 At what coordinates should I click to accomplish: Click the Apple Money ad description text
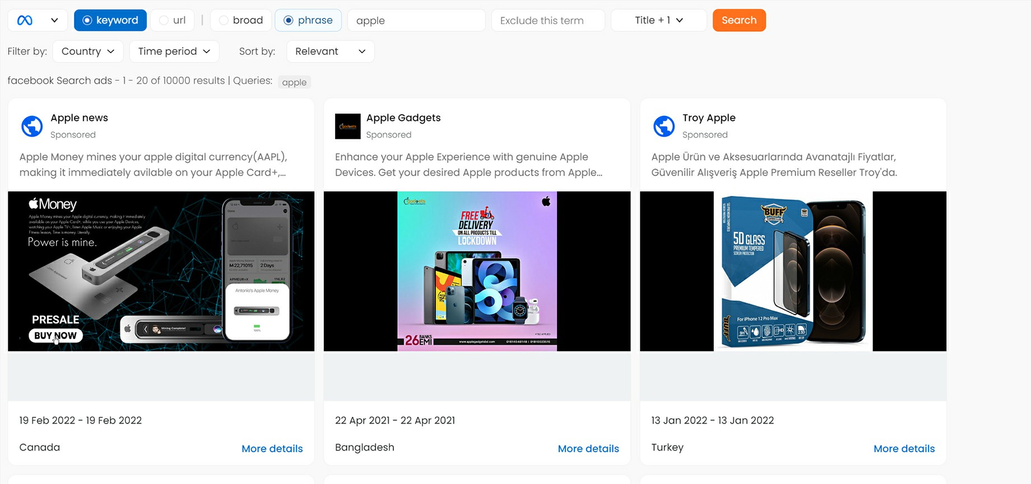tap(154, 165)
